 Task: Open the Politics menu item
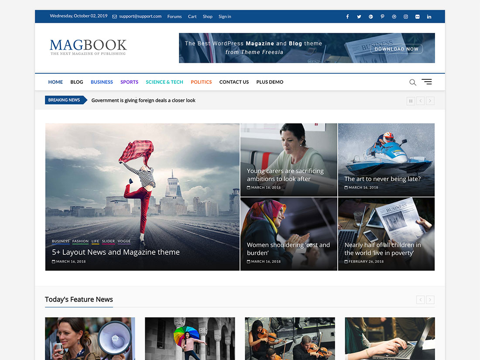201,82
